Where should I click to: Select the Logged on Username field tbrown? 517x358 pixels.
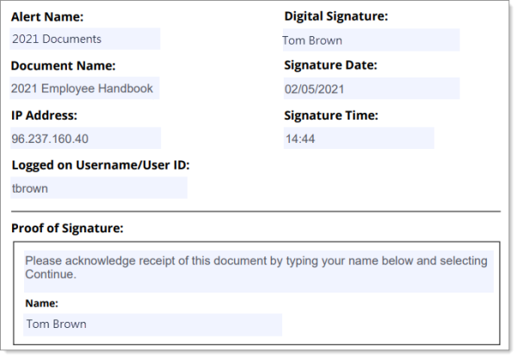pos(99,188)
